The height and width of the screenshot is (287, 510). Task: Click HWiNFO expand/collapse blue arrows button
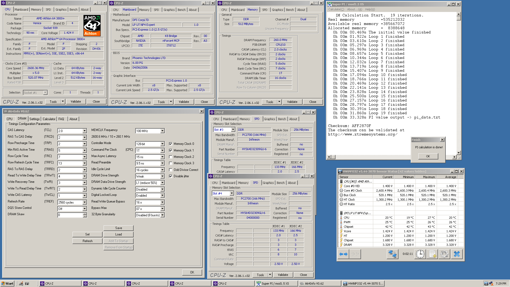[x=343, y=254]
